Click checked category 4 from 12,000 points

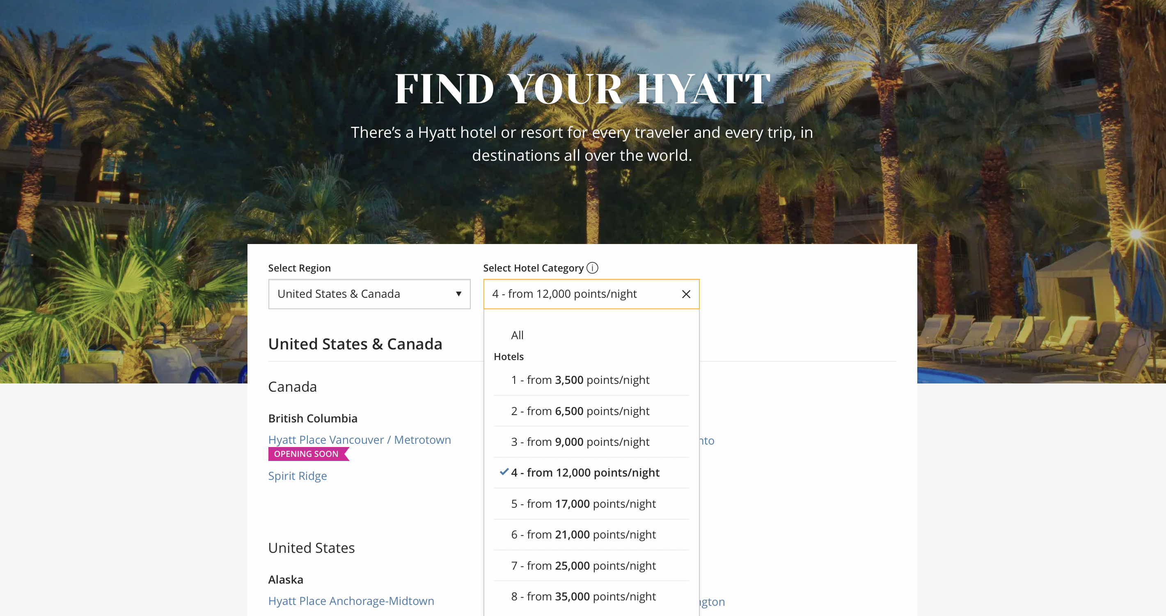pos(585,472)
